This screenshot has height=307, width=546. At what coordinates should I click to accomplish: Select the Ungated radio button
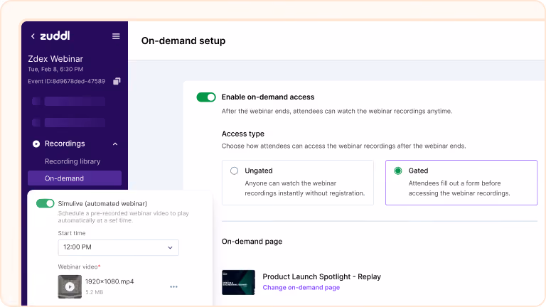234,171
